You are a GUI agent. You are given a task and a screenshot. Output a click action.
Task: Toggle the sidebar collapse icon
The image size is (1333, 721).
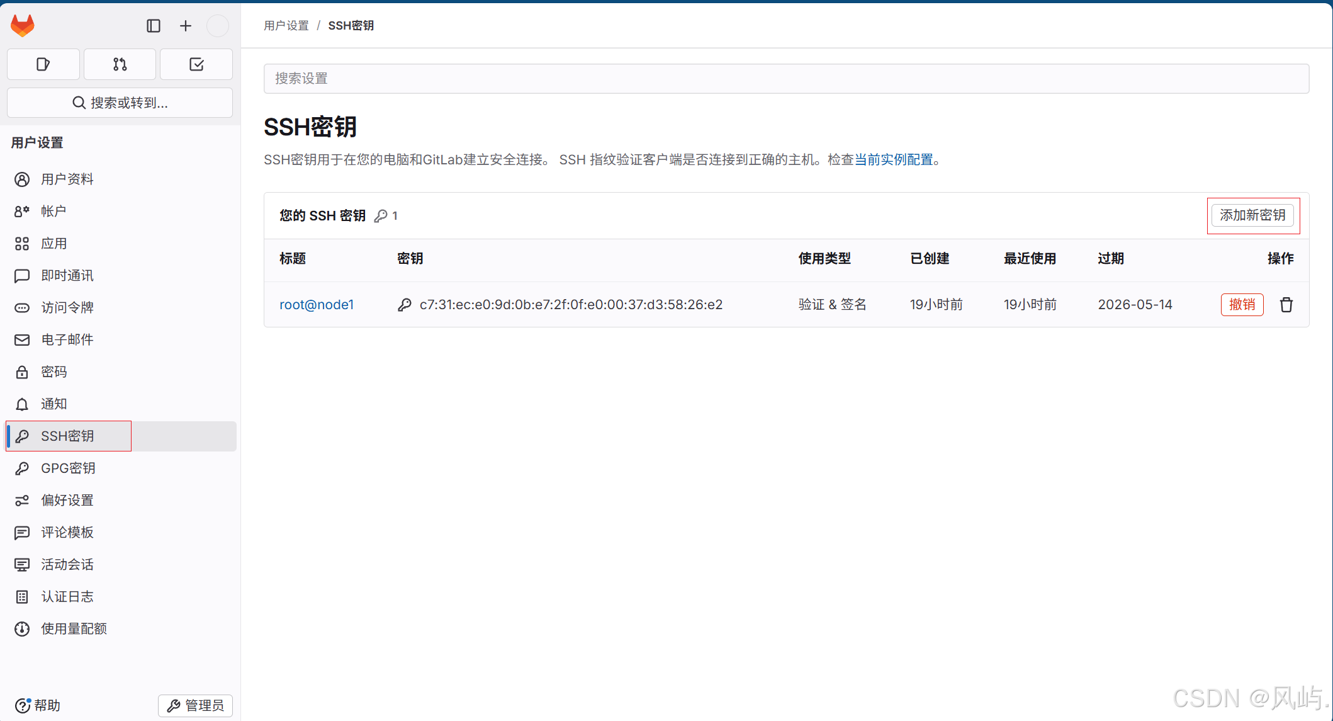click(154, 26)
